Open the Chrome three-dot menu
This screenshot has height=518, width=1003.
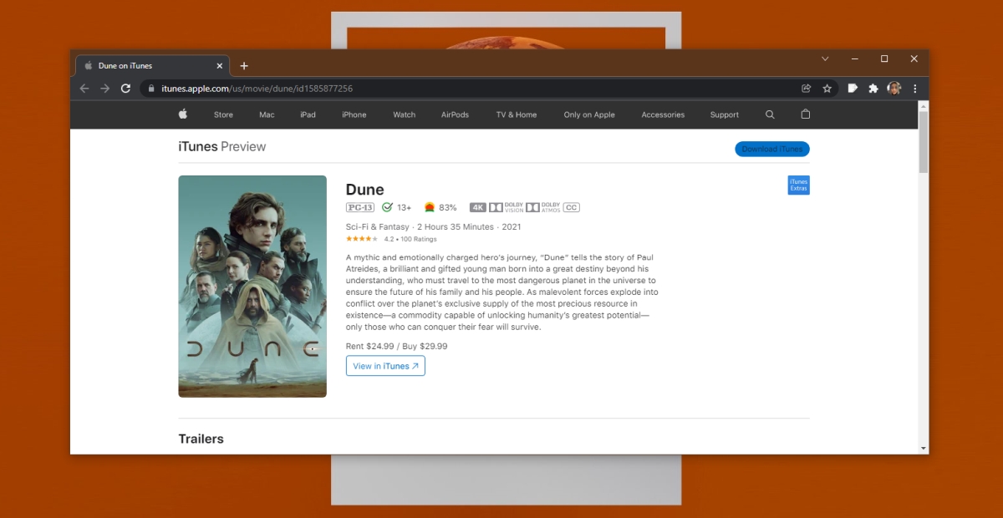point(915,88)
